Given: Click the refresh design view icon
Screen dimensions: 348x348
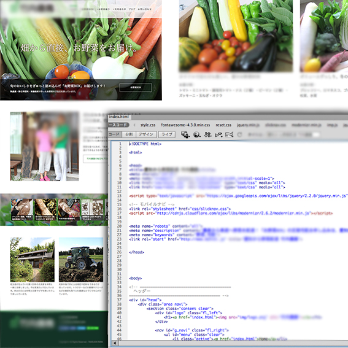Looking at the screenshot, I should click(239, 134).
